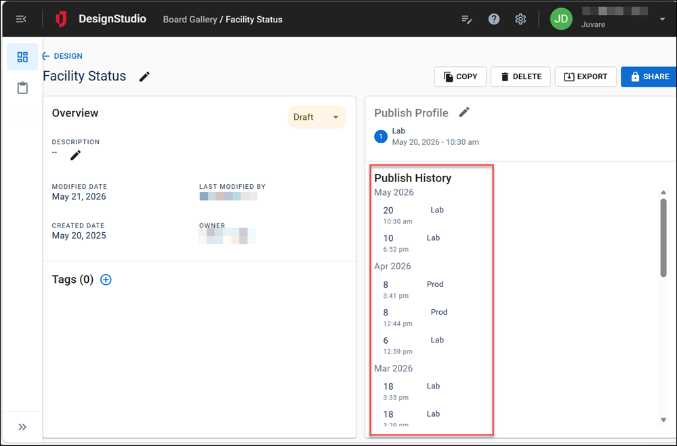Click the Created Date May 20, 2025
Viewport: 677px width, 446px height.
pos(79,236)
